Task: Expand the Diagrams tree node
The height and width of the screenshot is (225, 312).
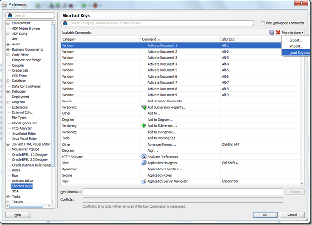Action: click(8, 102)
